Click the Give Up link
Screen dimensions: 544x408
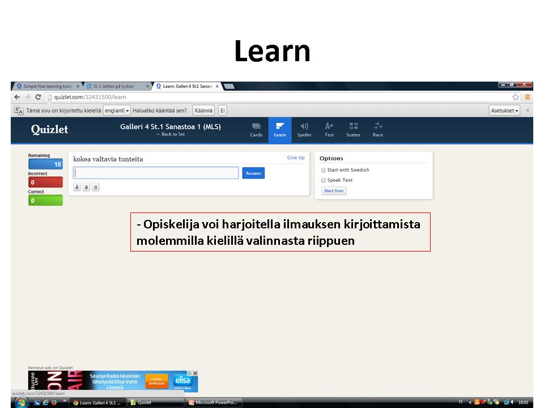295,158
